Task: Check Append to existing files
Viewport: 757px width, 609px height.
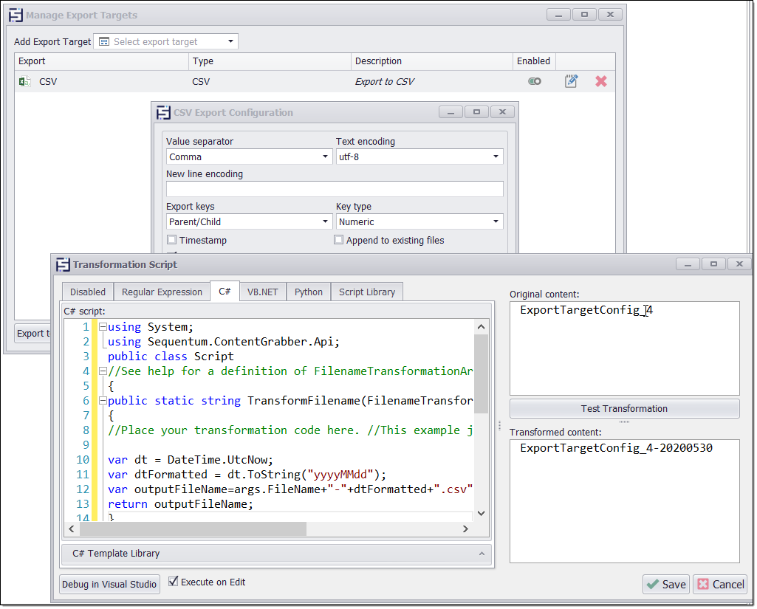Action: pos(339,240)
